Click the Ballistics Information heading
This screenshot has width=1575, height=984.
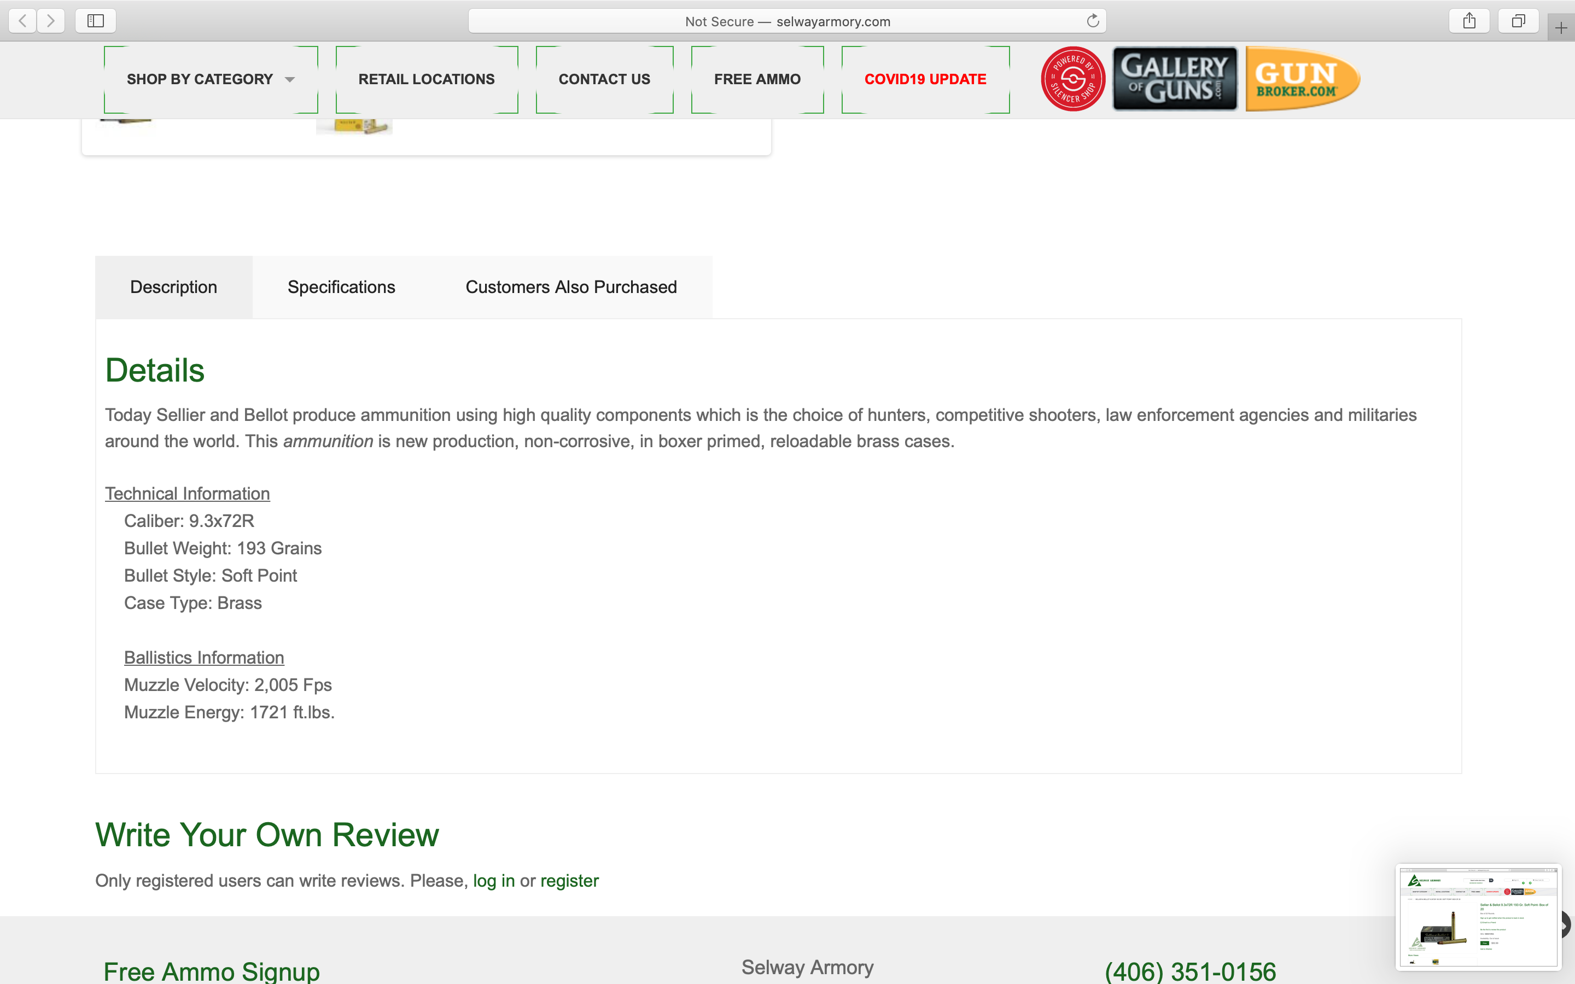click(205, 657)
